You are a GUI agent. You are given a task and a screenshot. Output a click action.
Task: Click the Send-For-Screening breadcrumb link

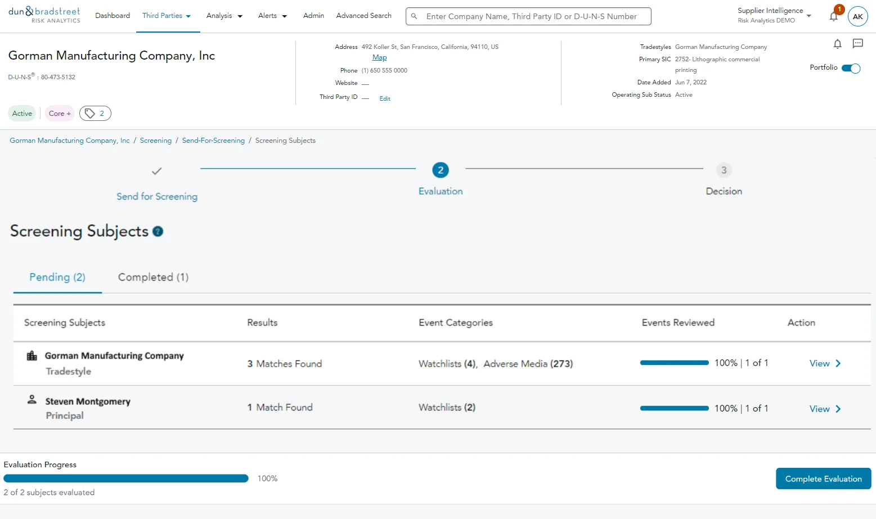coord(213,141)
